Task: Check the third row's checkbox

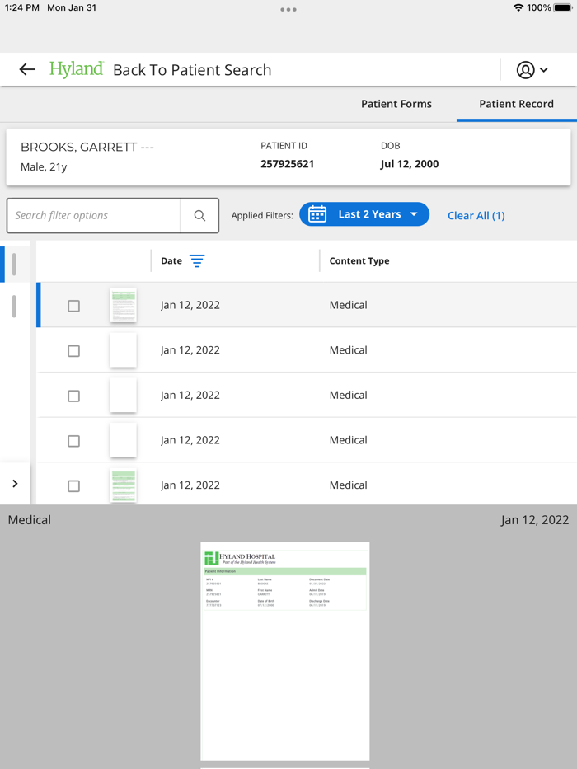Action: [73, 396]
